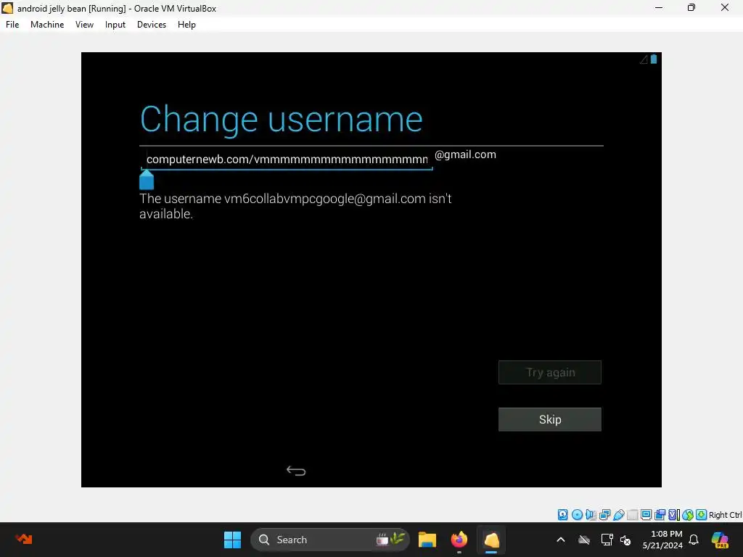Viewport: 743px width, 557px height.
Task: Show hidden tray icons chevron
Action: click(561, 540)
